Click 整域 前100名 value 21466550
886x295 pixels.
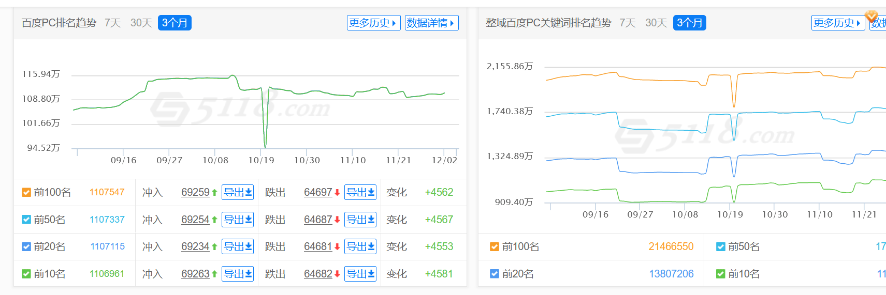(x=671, y=246)
